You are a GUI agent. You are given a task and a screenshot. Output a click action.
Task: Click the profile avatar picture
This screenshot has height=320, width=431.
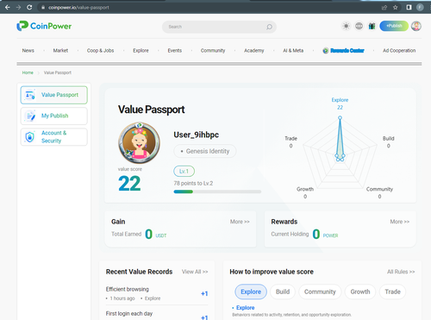(140, 143)
